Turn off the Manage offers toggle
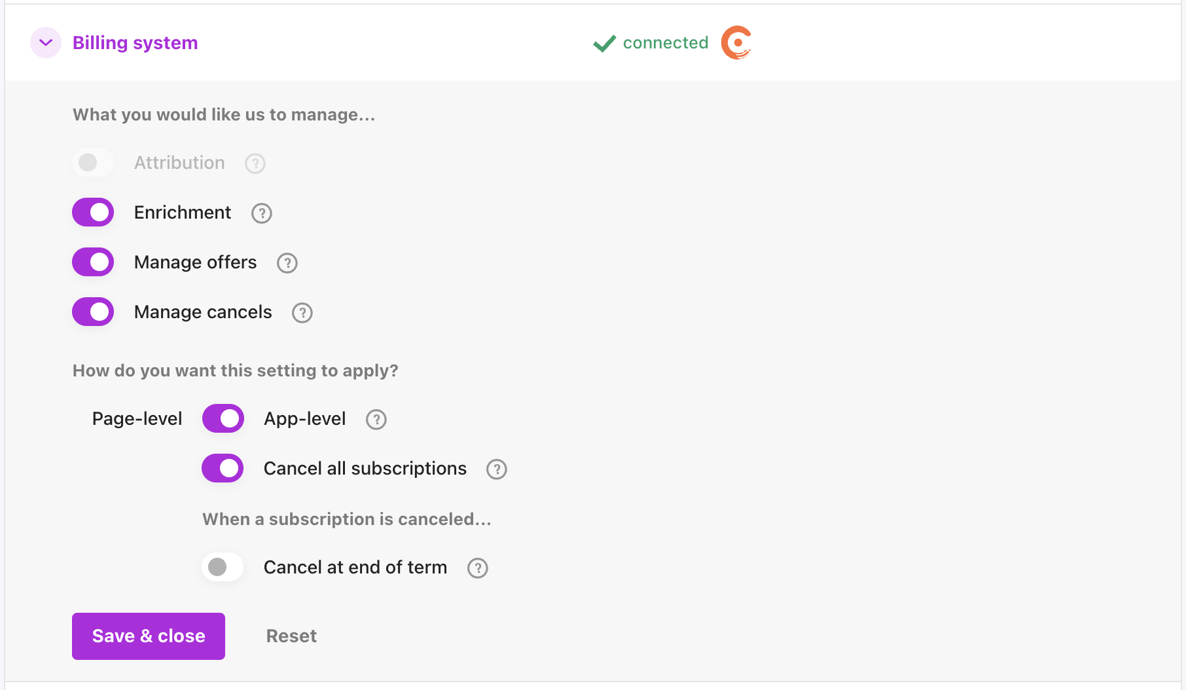 (93, 263)
